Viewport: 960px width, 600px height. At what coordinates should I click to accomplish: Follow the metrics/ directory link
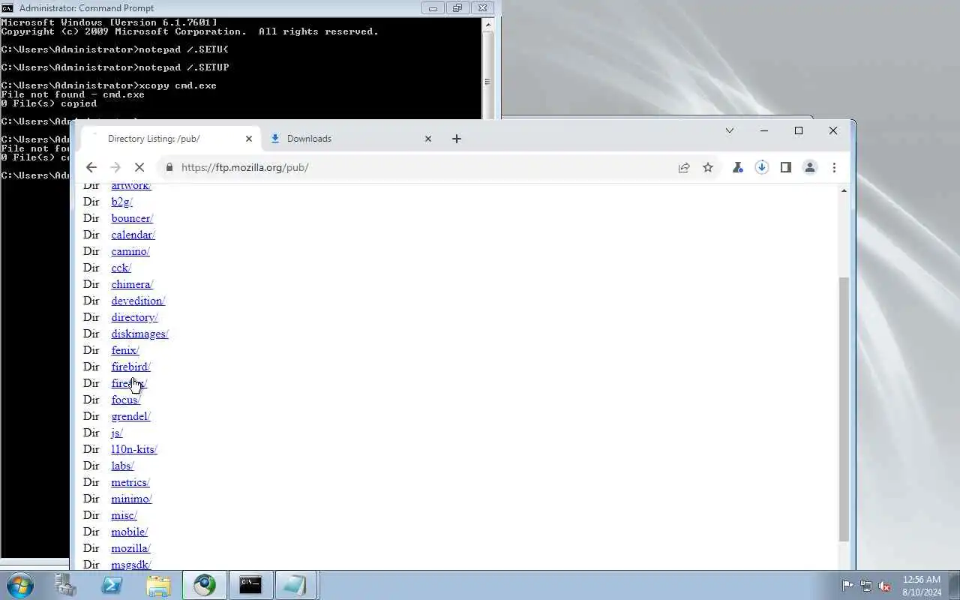tap(130, 482)
